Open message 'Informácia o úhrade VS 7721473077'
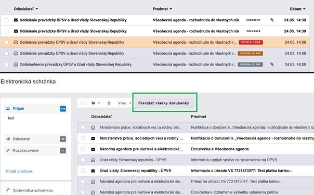 tap(241, 171)
